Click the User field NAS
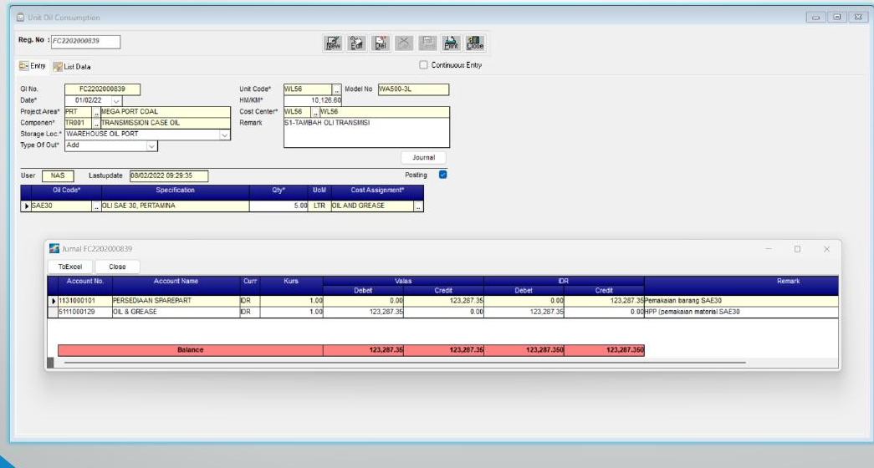The height and width of the screenshot is (468, 874). [58, 176]
